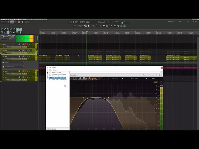
Task: Toggle the Pro-Q 3 full screen icon
Action: [159, 79]
